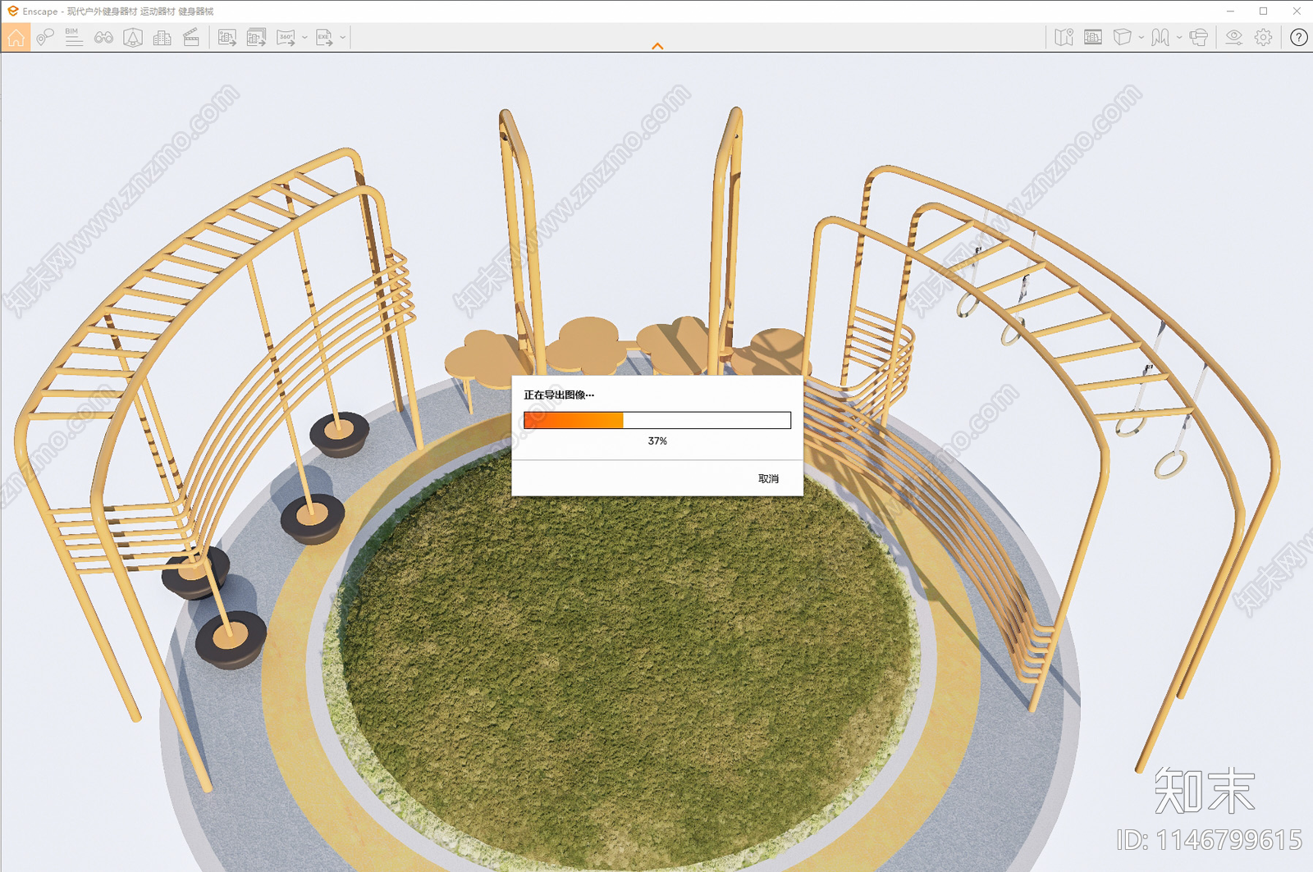
Task: Expand the projection view dropdown arrow
Action: [1141, 38]
